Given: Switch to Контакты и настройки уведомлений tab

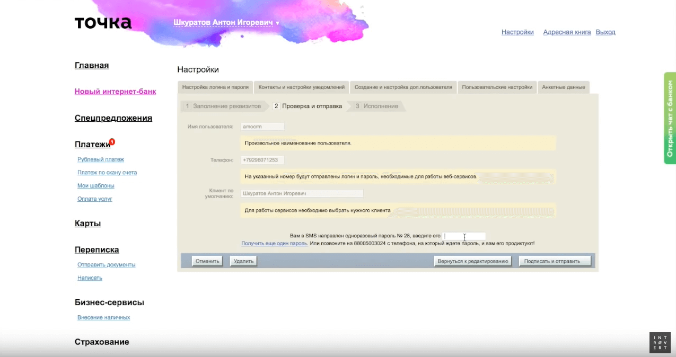Looking at the screenshot, I should (x=302, y=87).
